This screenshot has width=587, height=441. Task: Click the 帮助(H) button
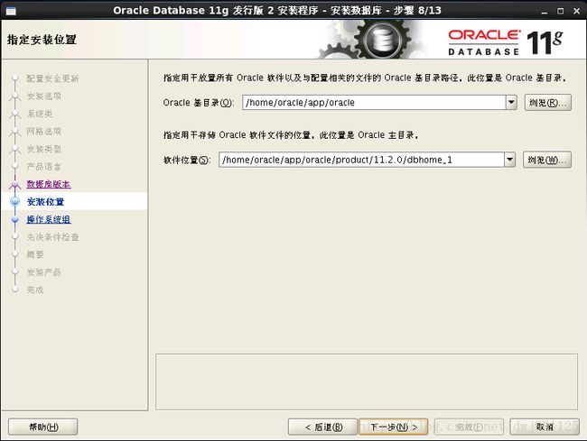pos(43,427)
